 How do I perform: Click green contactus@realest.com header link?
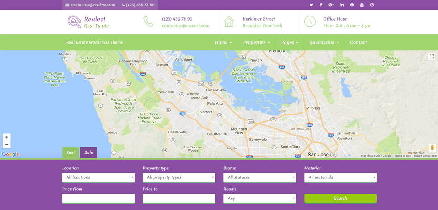tap(185, 25)
